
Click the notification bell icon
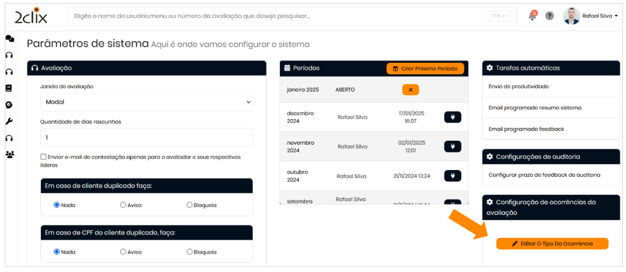coord(532,16)
